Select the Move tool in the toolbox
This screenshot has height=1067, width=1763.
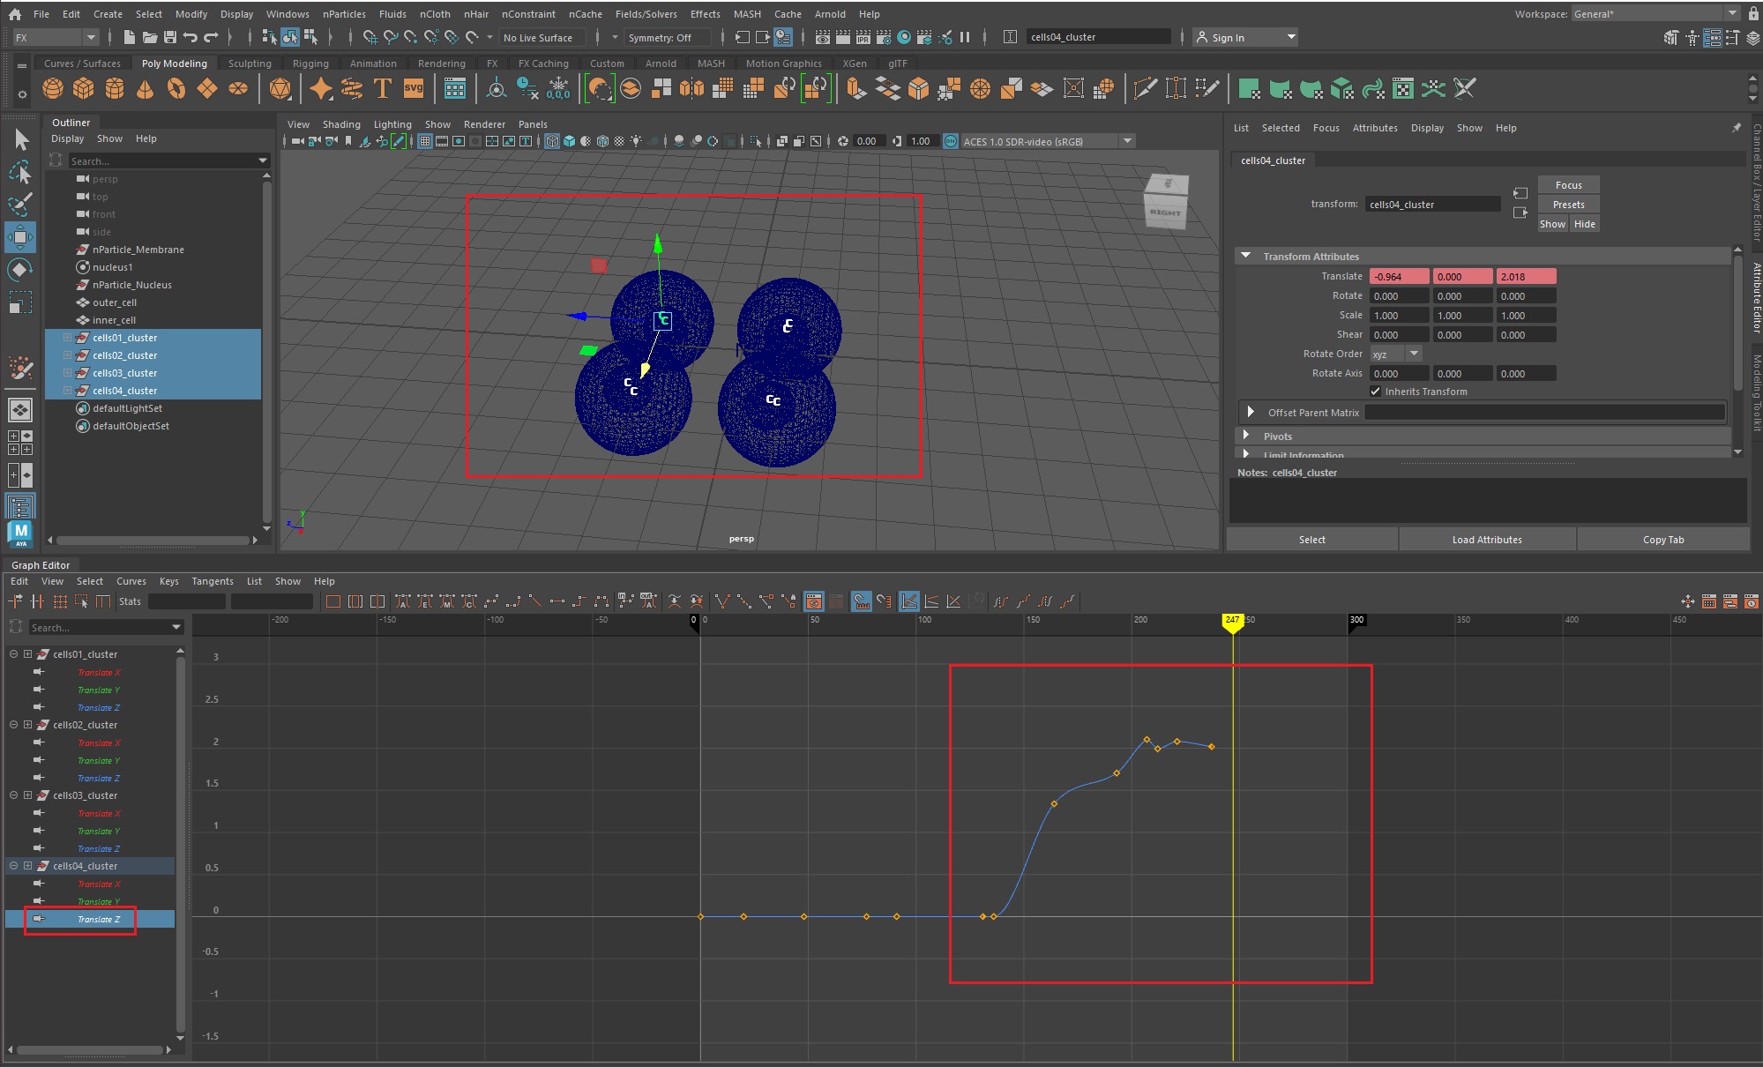(x=20, y=236)
